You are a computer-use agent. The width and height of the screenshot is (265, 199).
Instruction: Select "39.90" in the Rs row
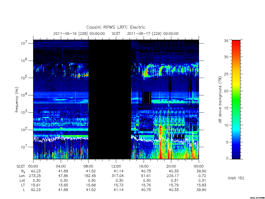(x=201, y=171)
